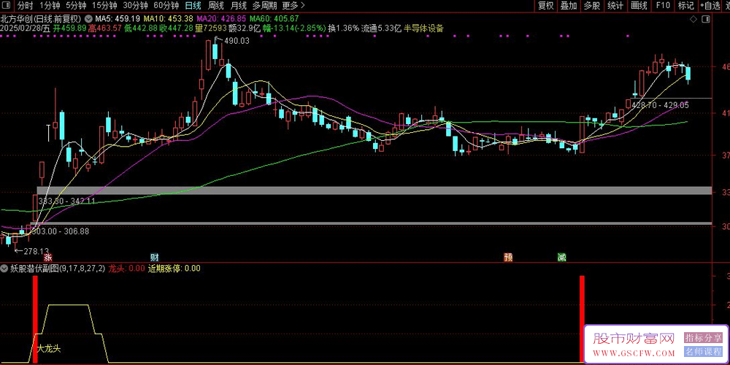Image resolution: width=730 pixels, height=365 pixels.
Task: Click the 北方华创(日线 前复权) title
Action: [x=41, y=19]
